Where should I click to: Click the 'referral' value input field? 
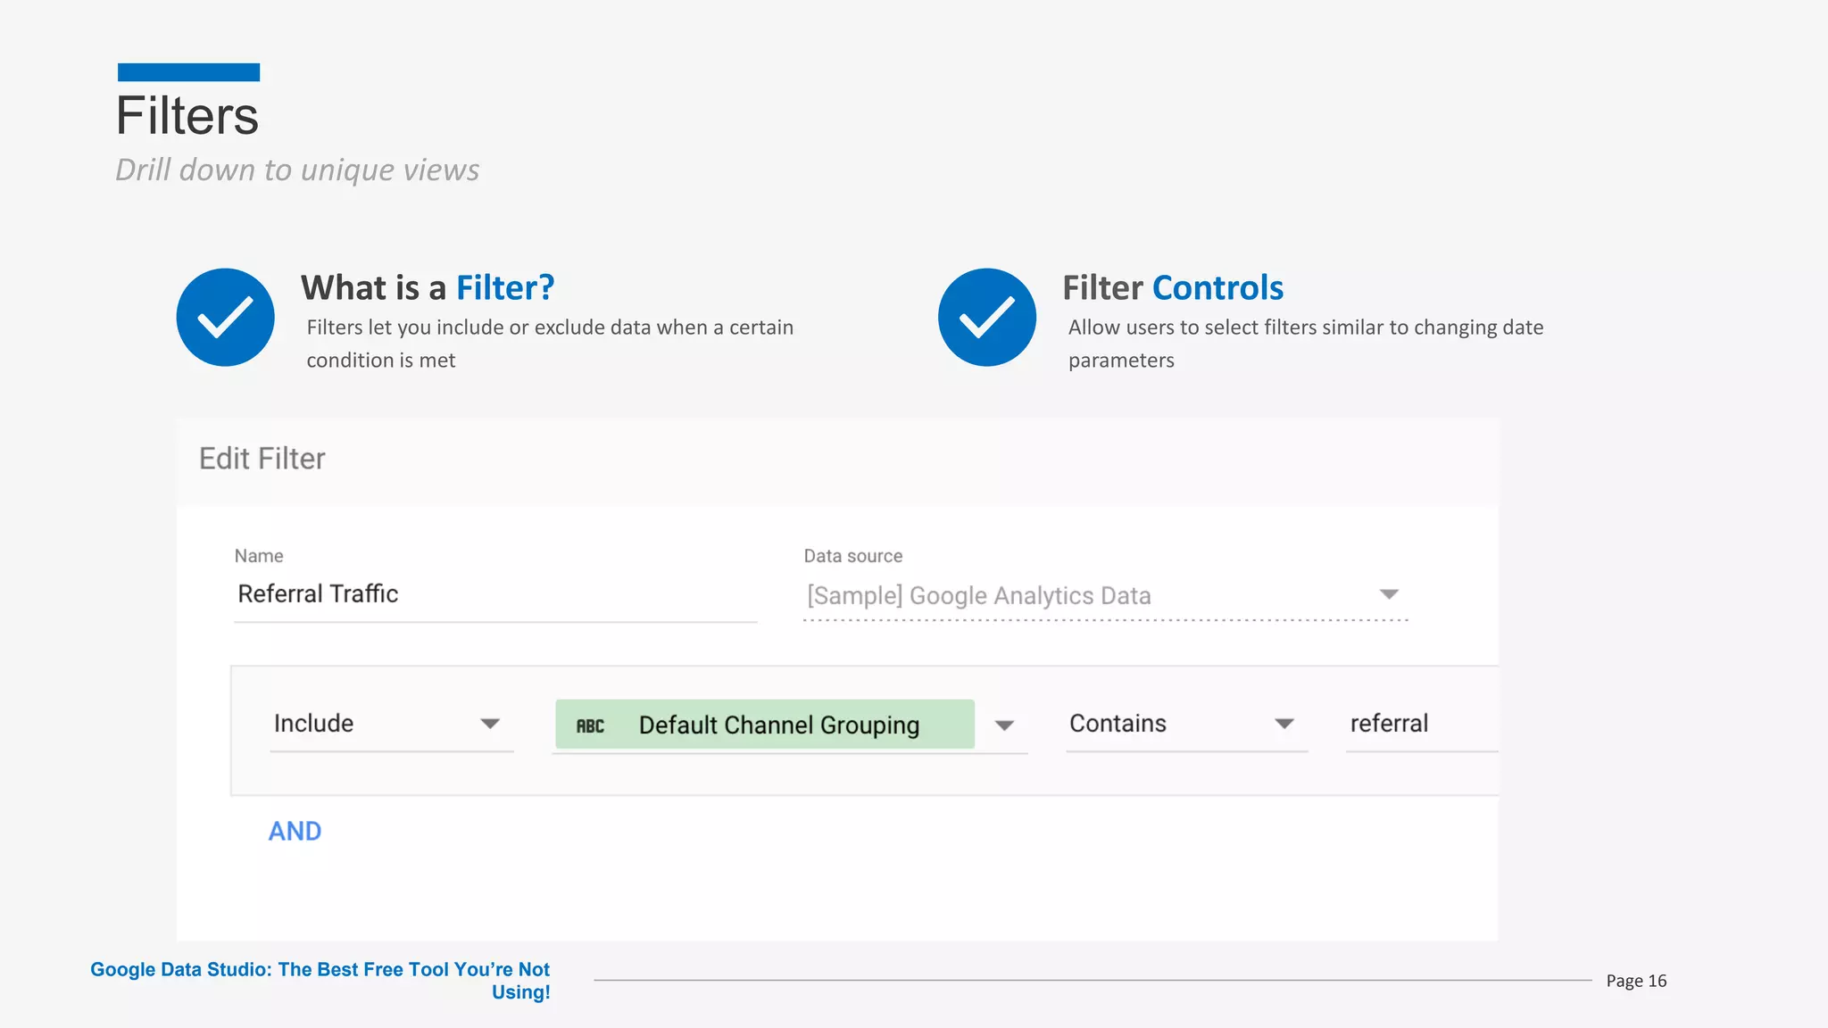tap(1421, 724)
